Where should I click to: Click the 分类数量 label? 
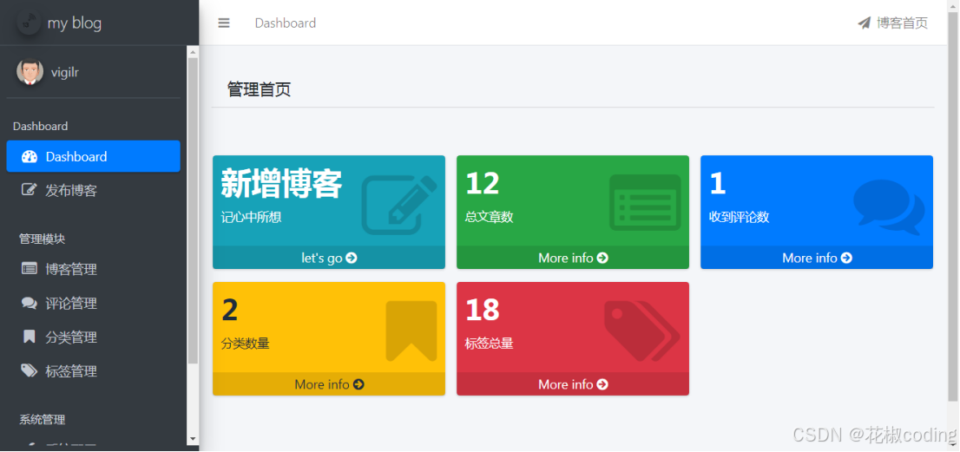coord(245,344)
